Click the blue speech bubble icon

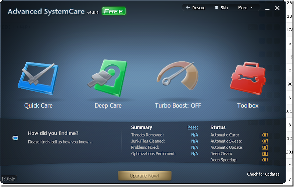[15, 138]
